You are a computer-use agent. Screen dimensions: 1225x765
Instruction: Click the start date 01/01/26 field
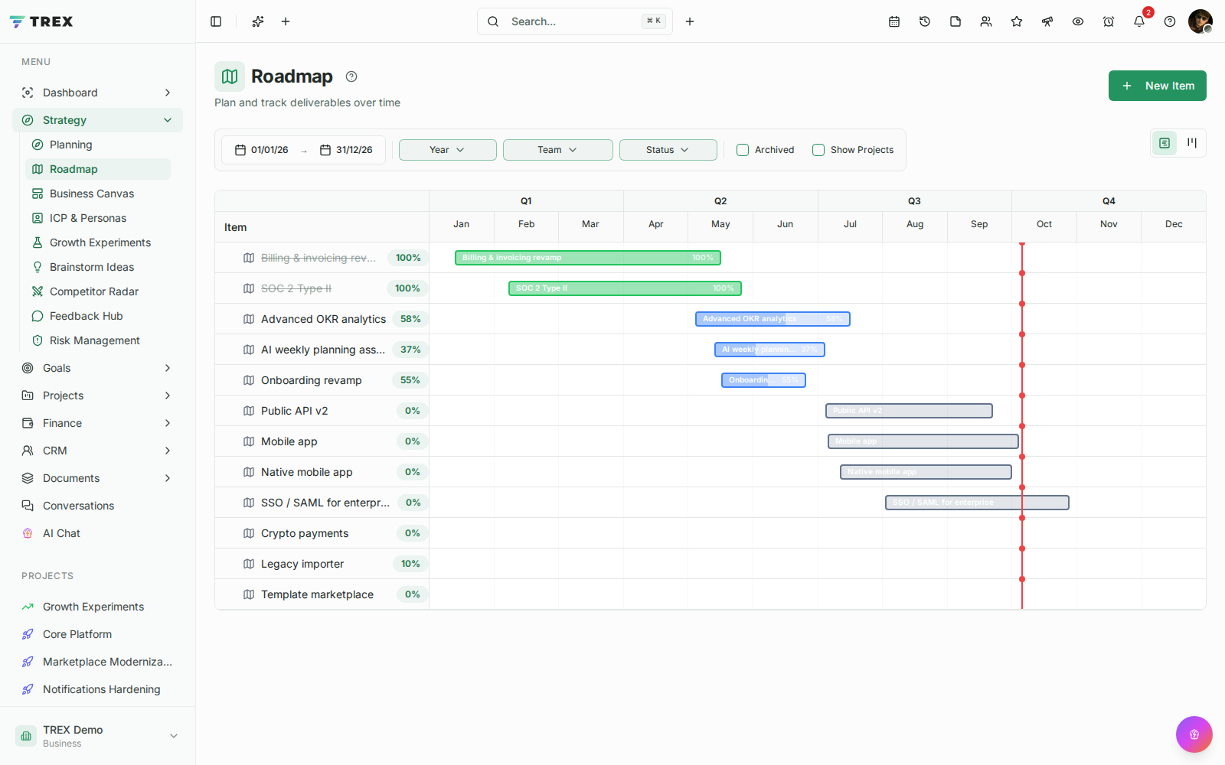(262, 150)
